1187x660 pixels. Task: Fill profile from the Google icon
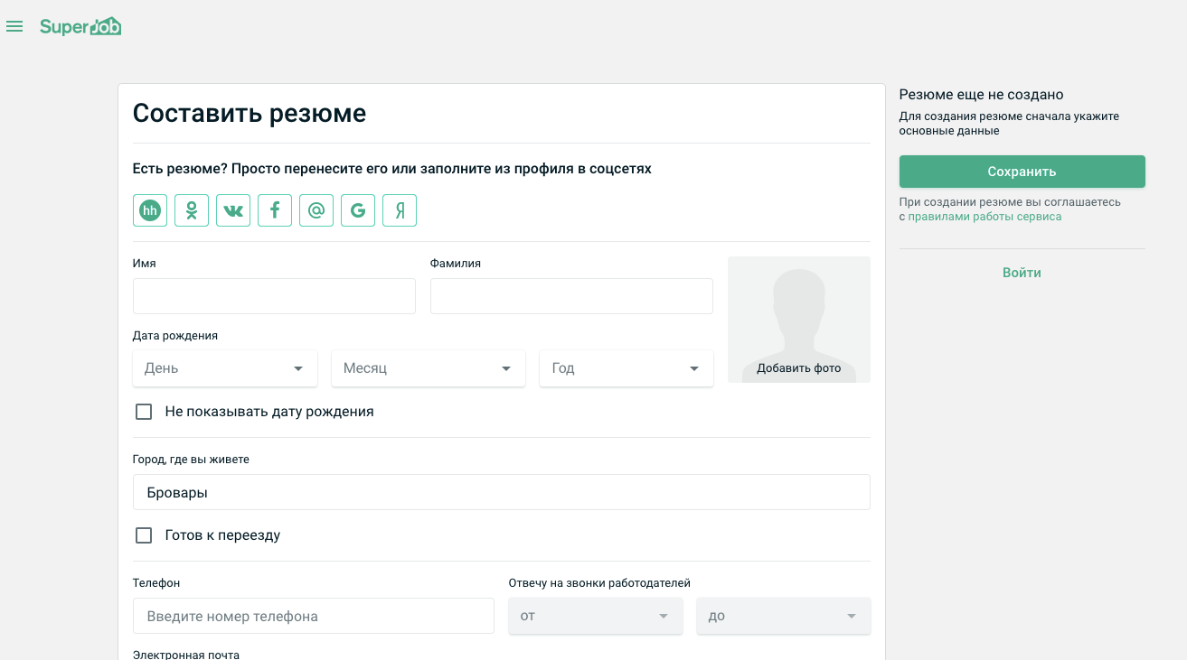358,210
